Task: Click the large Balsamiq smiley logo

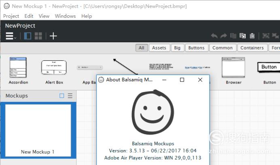Action: click(153, 112)
